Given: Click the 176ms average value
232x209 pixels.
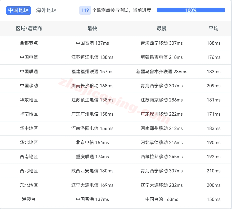Looking at the screenshot, I should tap(214, 57).
